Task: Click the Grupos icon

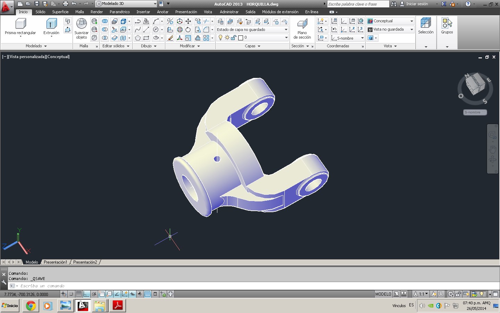Action: [447, 24]
